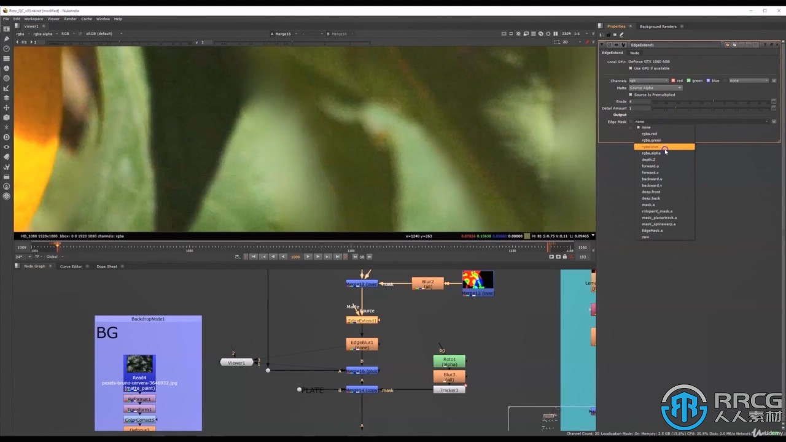Open the viewer RGB display dropdown

tap(67, 34)
